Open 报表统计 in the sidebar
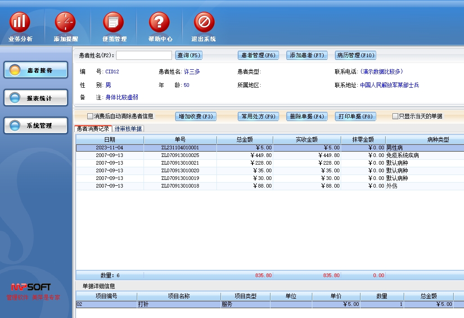The height and width of the screenshot is (318, 464). tap(36, 98)
